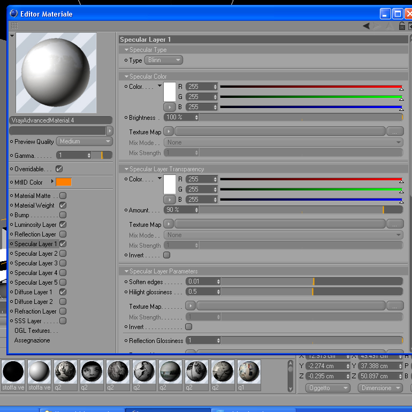Click the back arrow navigation icon

pos(366,26)
